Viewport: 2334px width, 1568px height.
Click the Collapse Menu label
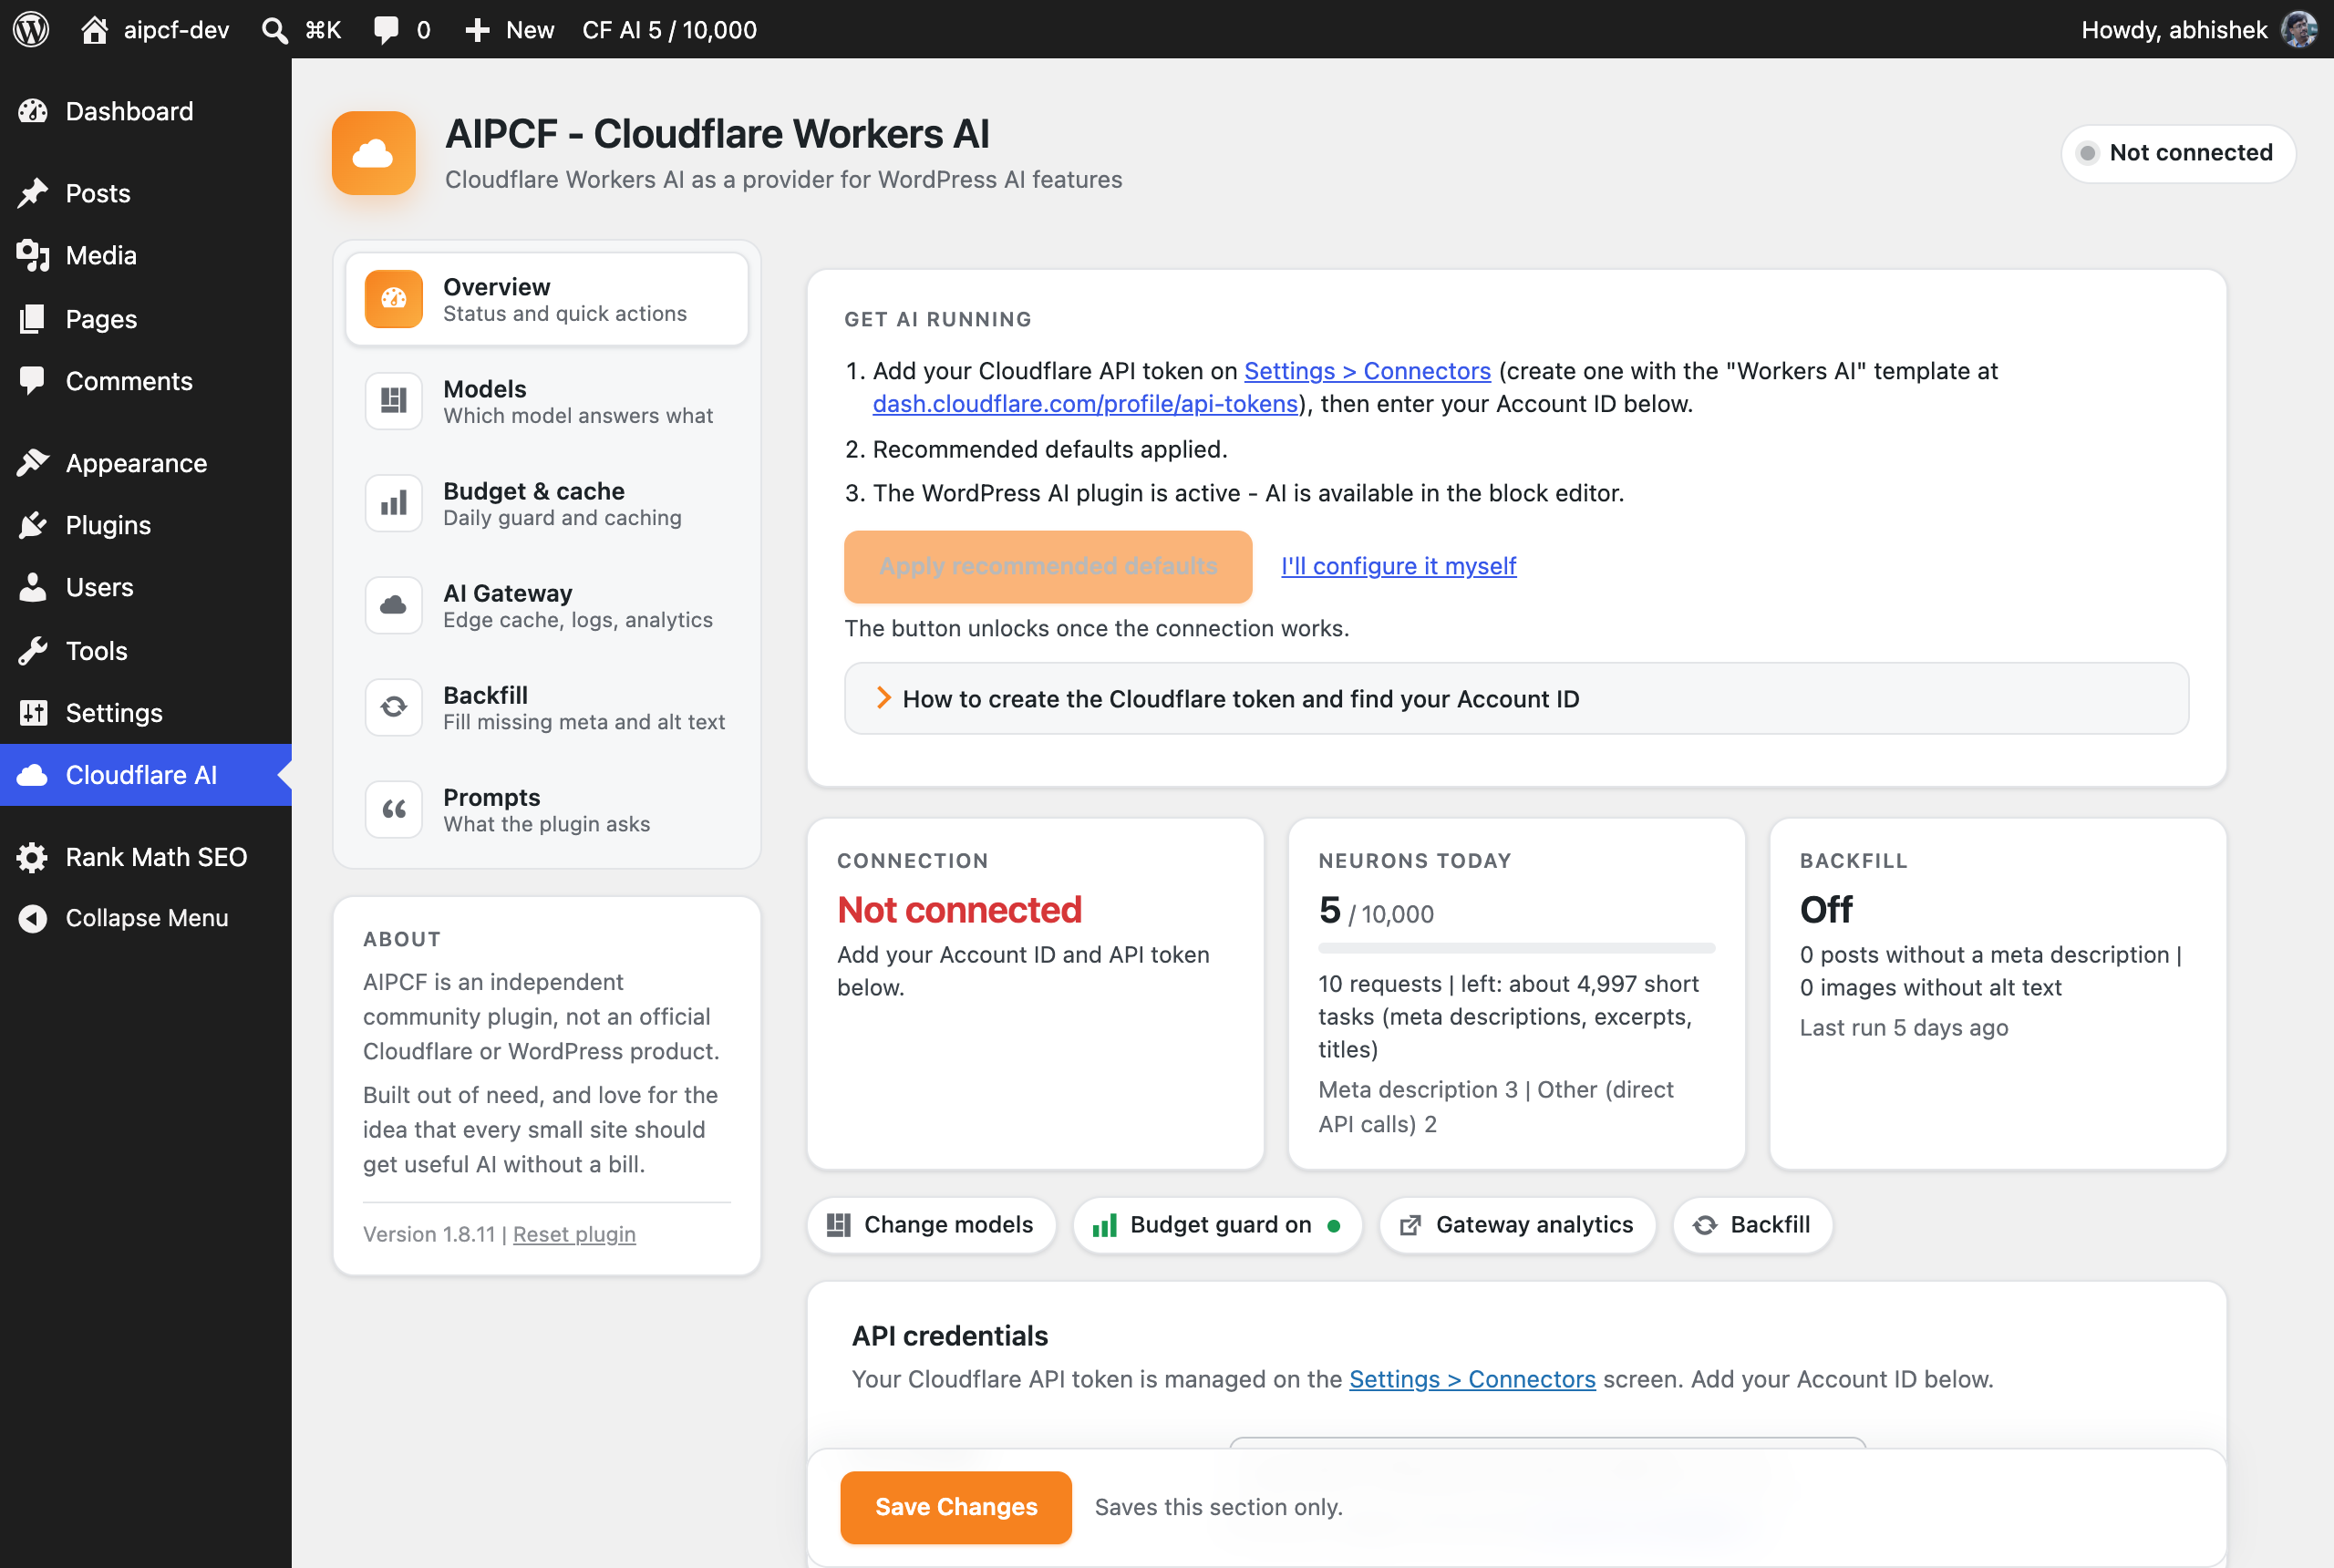click(147, 918)
